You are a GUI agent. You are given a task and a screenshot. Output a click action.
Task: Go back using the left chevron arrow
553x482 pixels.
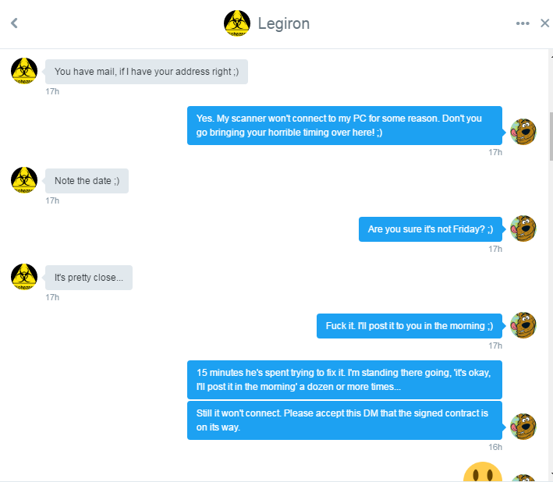(14, 23)
